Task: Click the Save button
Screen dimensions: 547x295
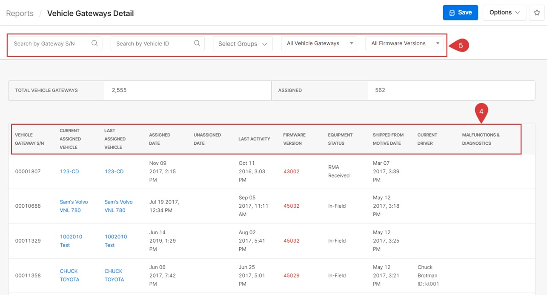Action: click(x=460, y=13)
